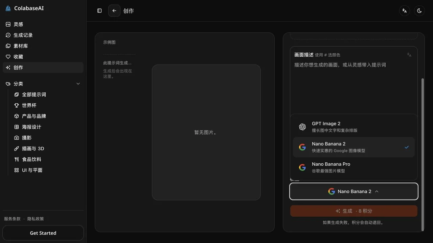Open 生成记录 in the sidebar

tap(43, 35)
